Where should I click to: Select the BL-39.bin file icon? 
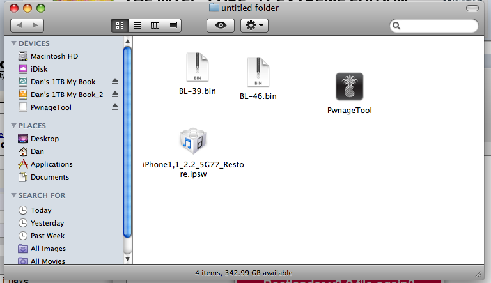click(x=198, y=67)
